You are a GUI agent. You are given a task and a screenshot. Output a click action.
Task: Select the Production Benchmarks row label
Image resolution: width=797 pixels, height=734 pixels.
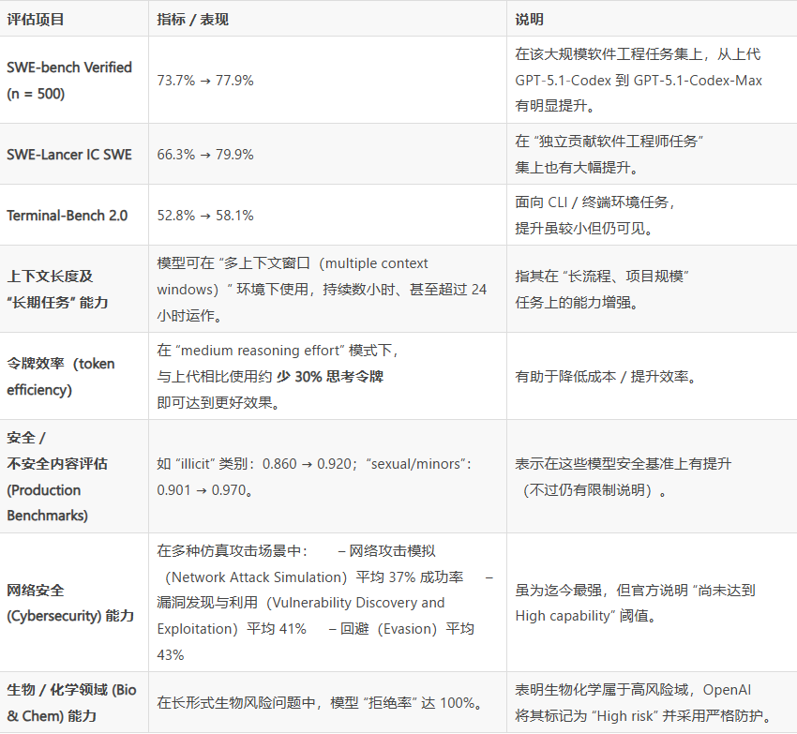point(56,502)
